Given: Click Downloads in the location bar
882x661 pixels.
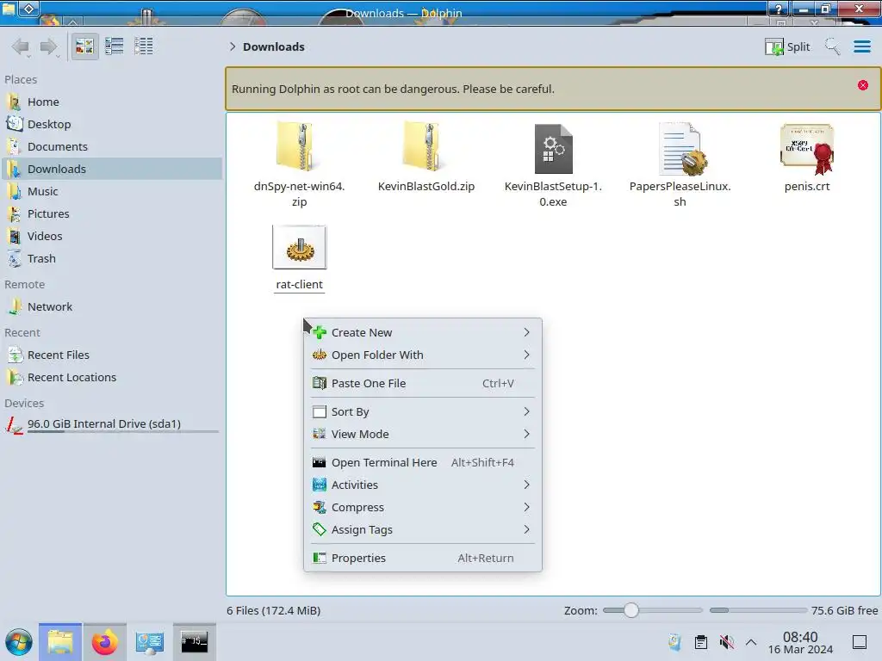Looking at the screenshot, I should (x=273, y=46).
